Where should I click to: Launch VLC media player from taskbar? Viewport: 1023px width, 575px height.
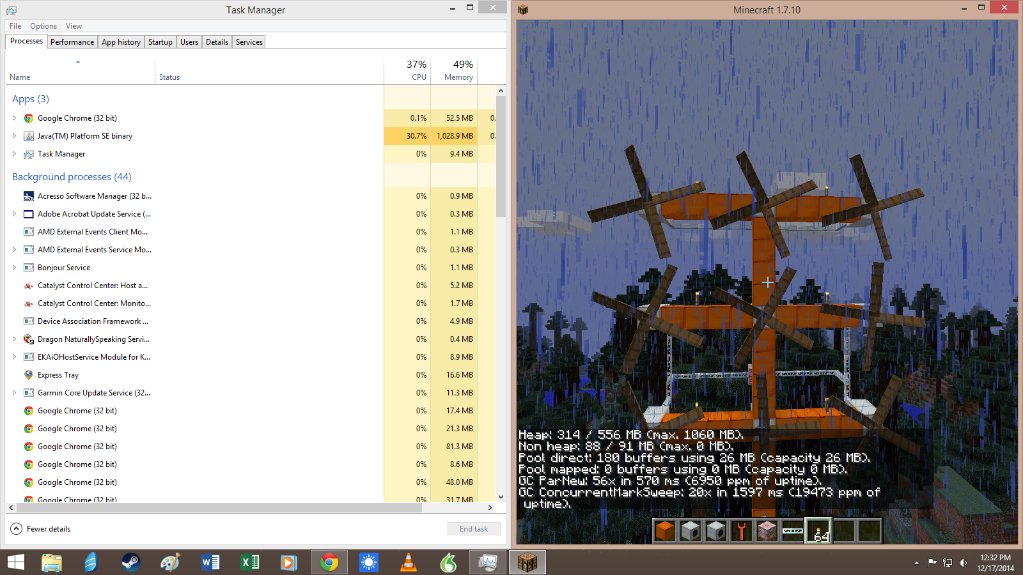(408, 562)
